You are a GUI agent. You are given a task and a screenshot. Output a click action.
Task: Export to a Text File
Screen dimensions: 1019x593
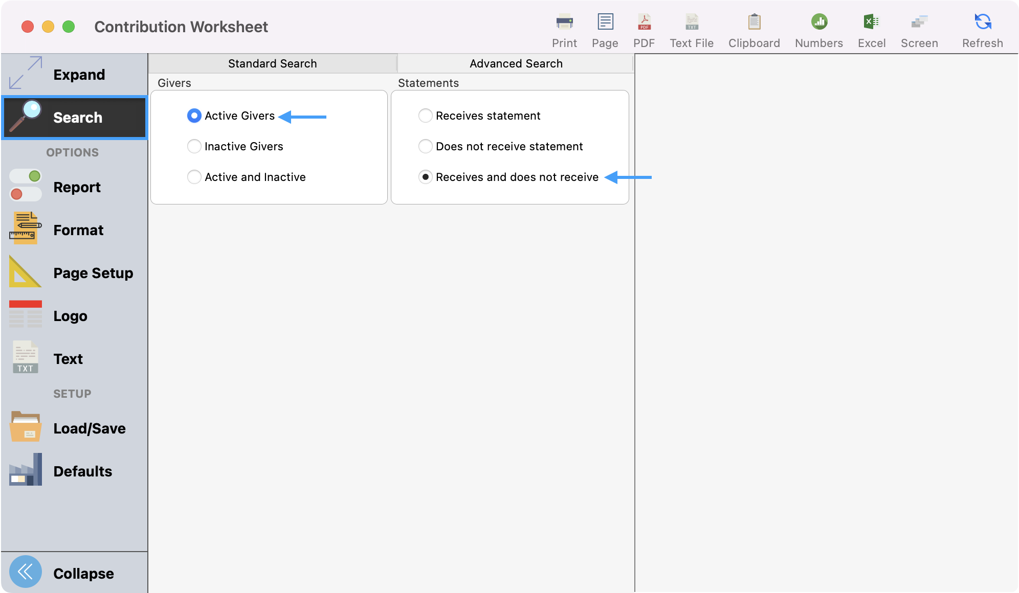click(691, 28)
